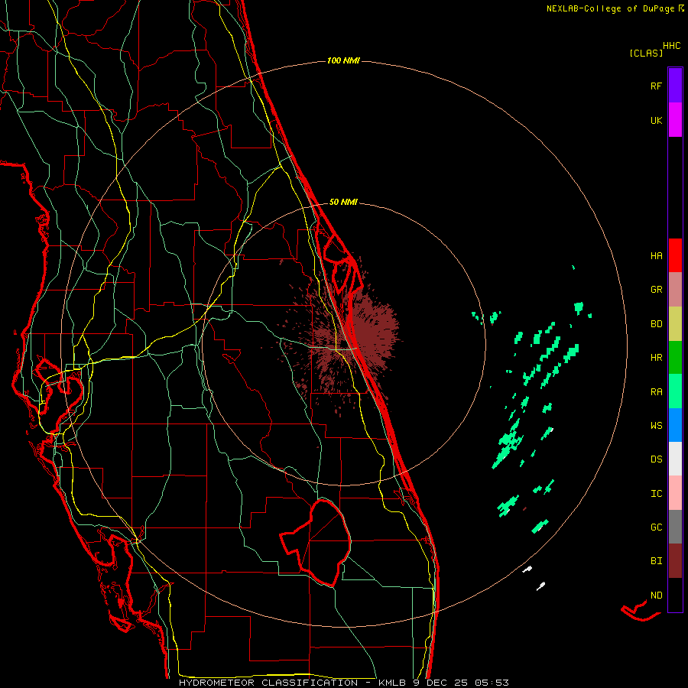
Task: Click the mint RA legend color swatch
Action: coord(675,391)
